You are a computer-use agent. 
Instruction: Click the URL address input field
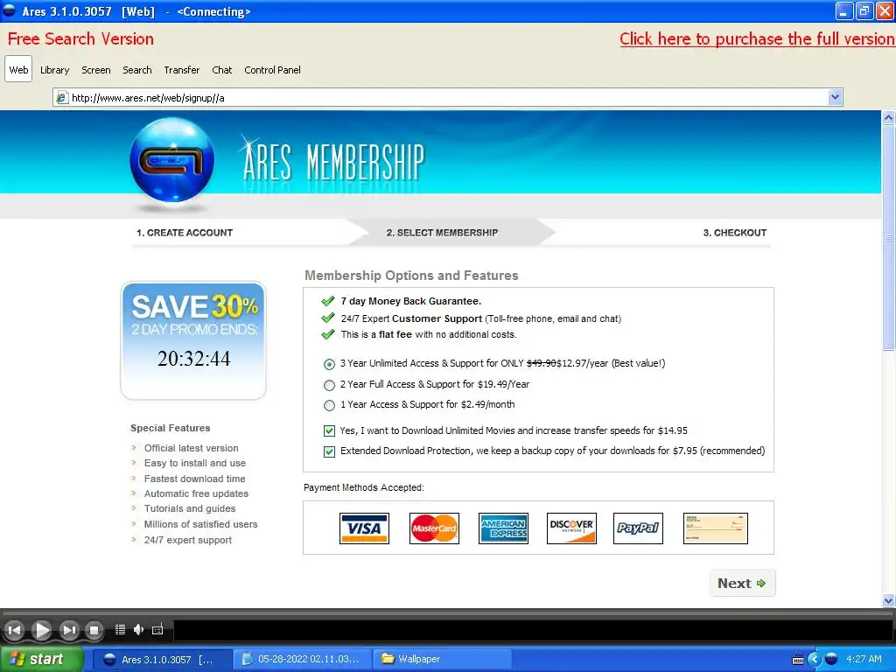coord(449,98)
